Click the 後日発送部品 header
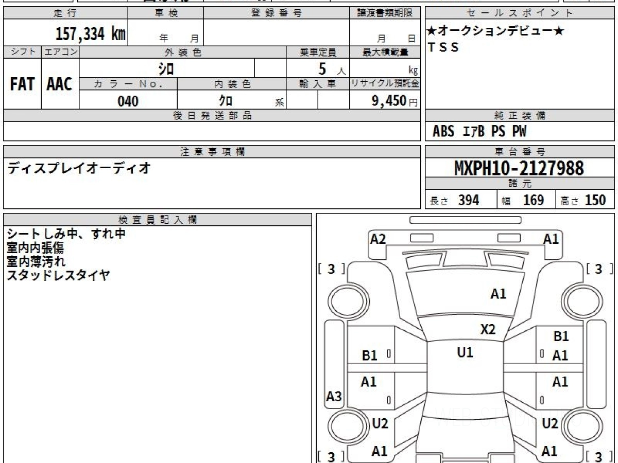618x463 pixels. (x=212, y=116)
